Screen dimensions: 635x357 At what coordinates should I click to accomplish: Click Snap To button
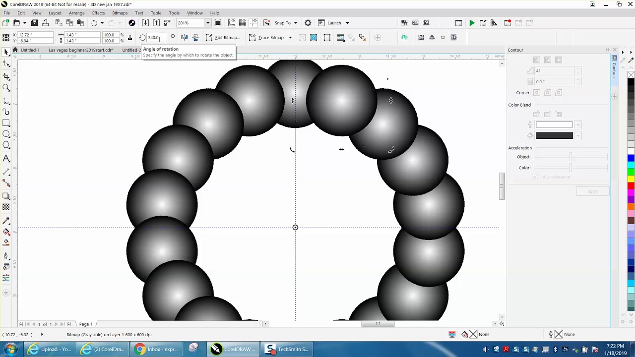283,23
